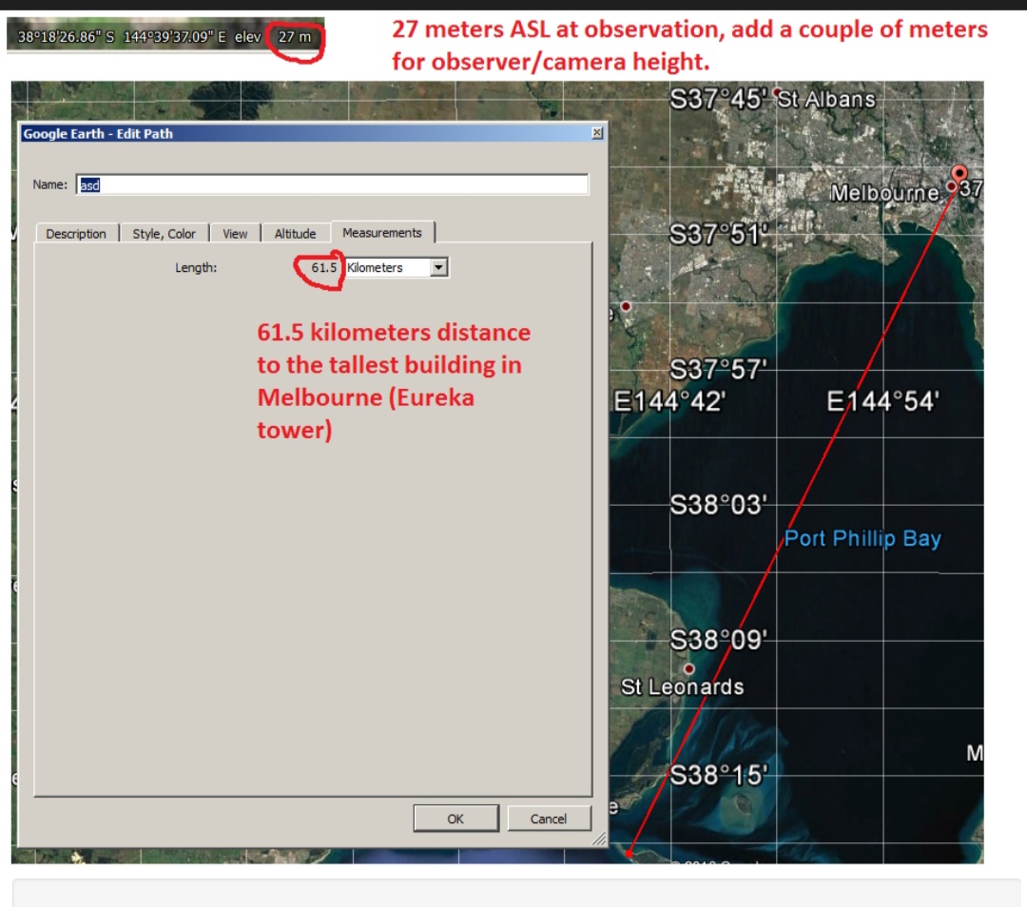Click the Cancel button
The height and width of the screenshot is (907, 1027).
point(549,819)
